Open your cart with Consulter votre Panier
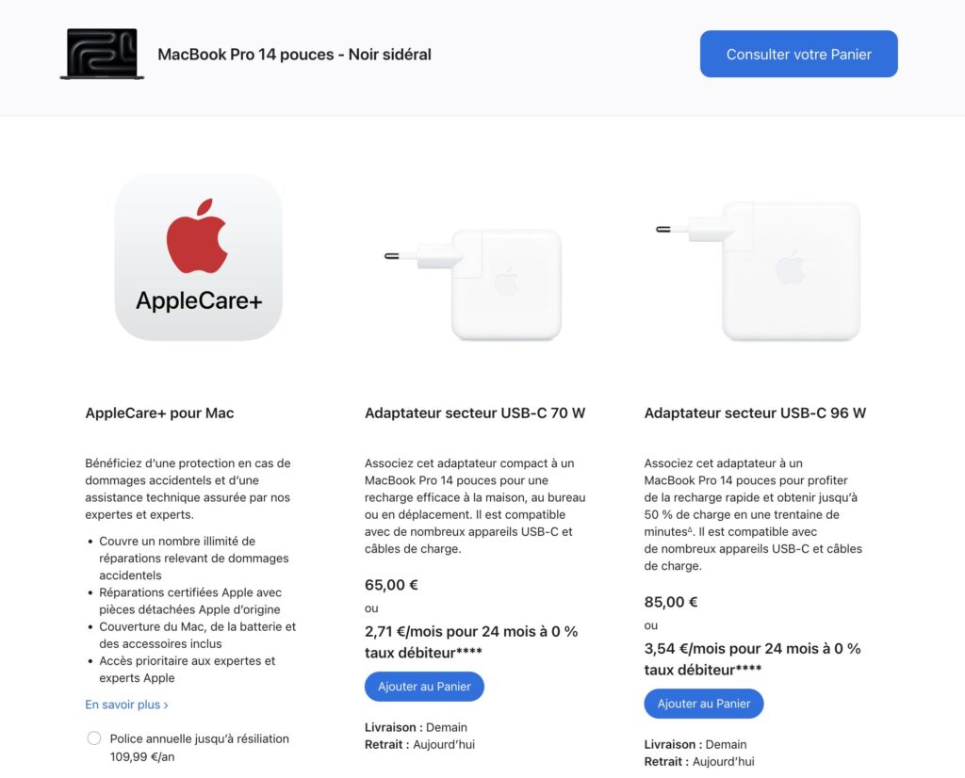The image size is (965, 778). click(798, 55)
